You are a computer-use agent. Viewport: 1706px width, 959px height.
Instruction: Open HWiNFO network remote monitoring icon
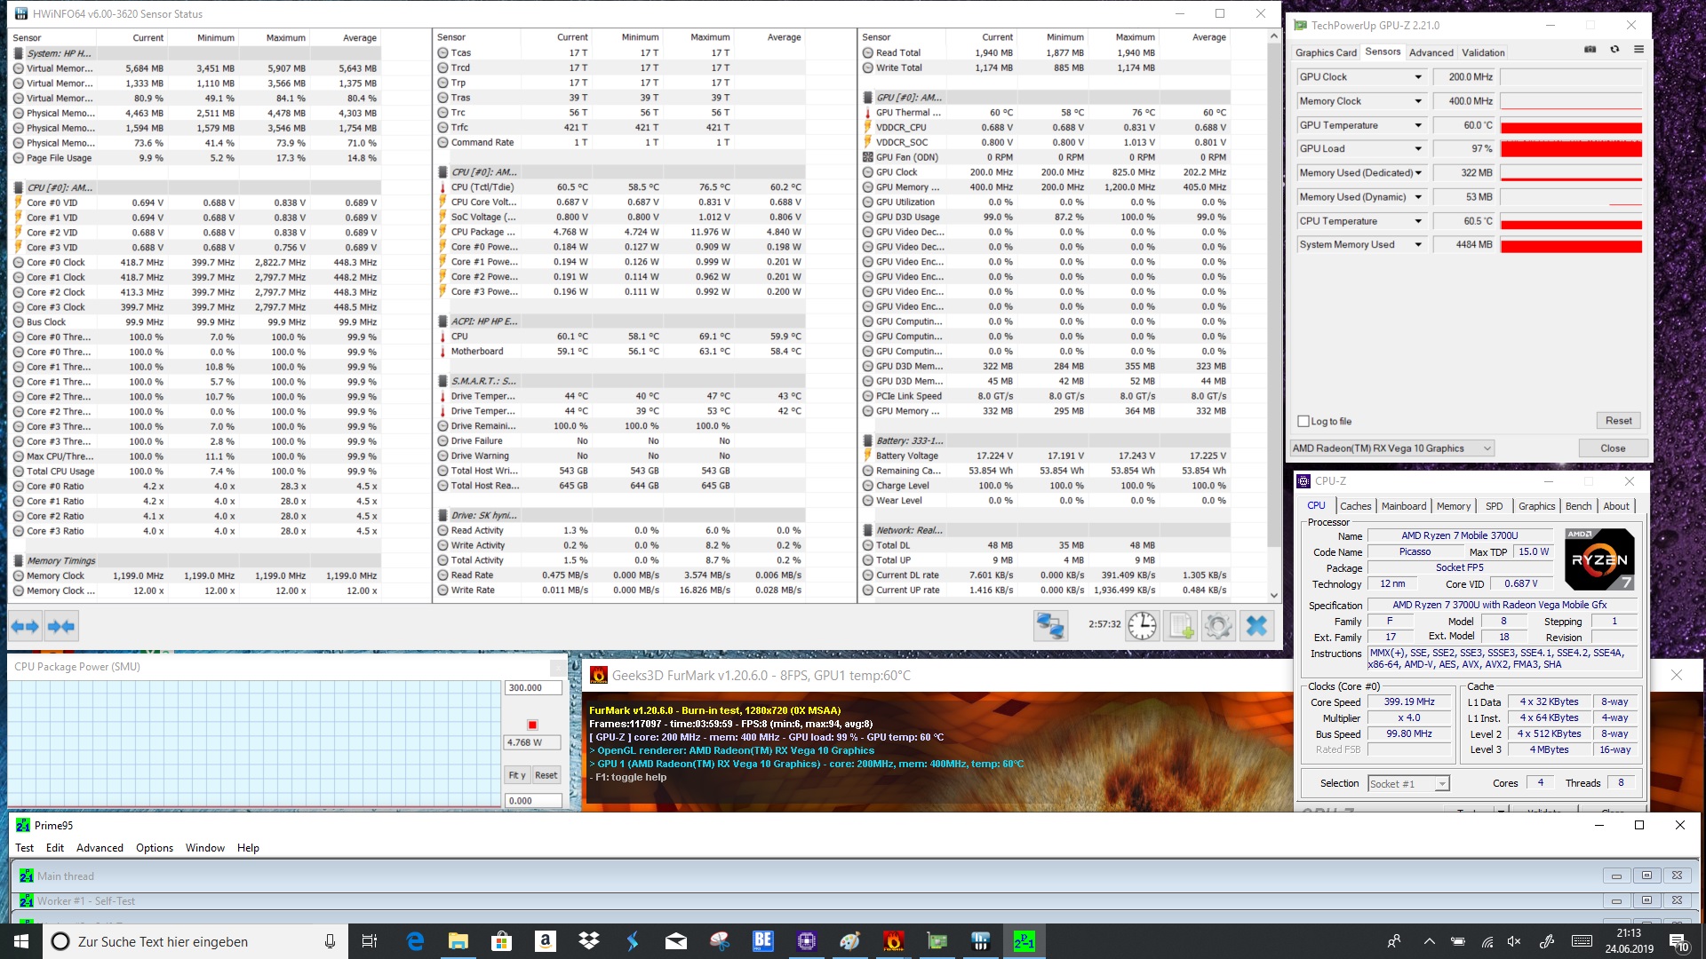(1050, 626)
